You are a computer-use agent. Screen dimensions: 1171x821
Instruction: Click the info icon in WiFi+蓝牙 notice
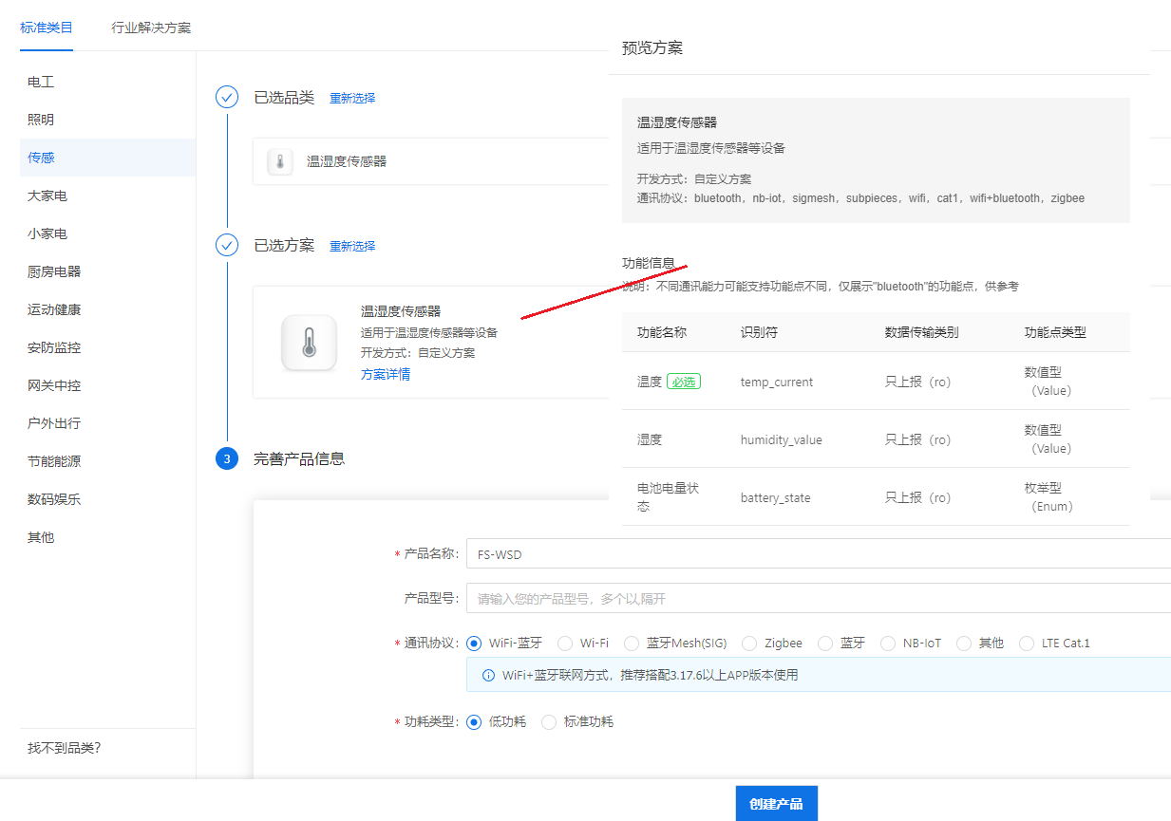488,676
